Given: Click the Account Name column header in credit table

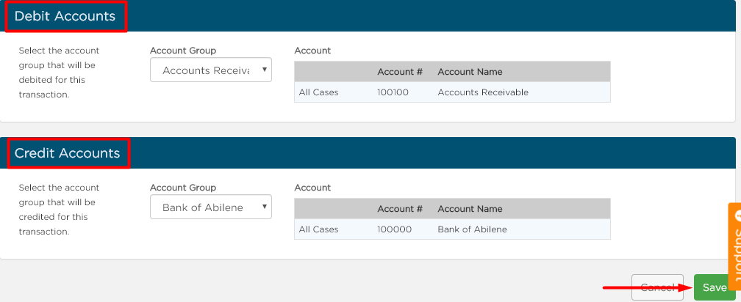Looking at the screenshot, I should click(x=470, y=209).
